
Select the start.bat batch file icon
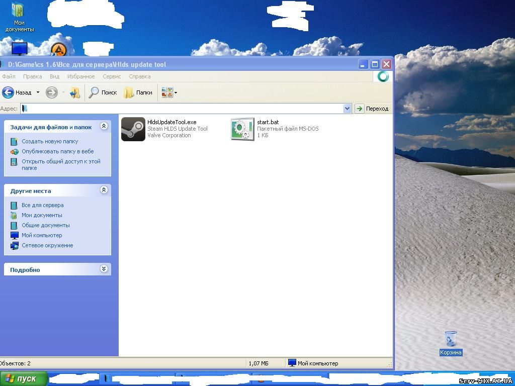coord(242,129)
